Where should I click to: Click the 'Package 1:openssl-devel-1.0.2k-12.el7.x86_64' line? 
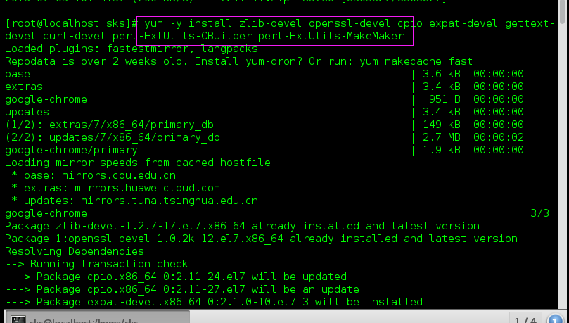pos(261,239)
